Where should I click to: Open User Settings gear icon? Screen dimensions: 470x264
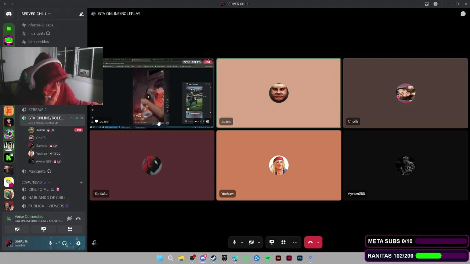[x=78, y=243]
